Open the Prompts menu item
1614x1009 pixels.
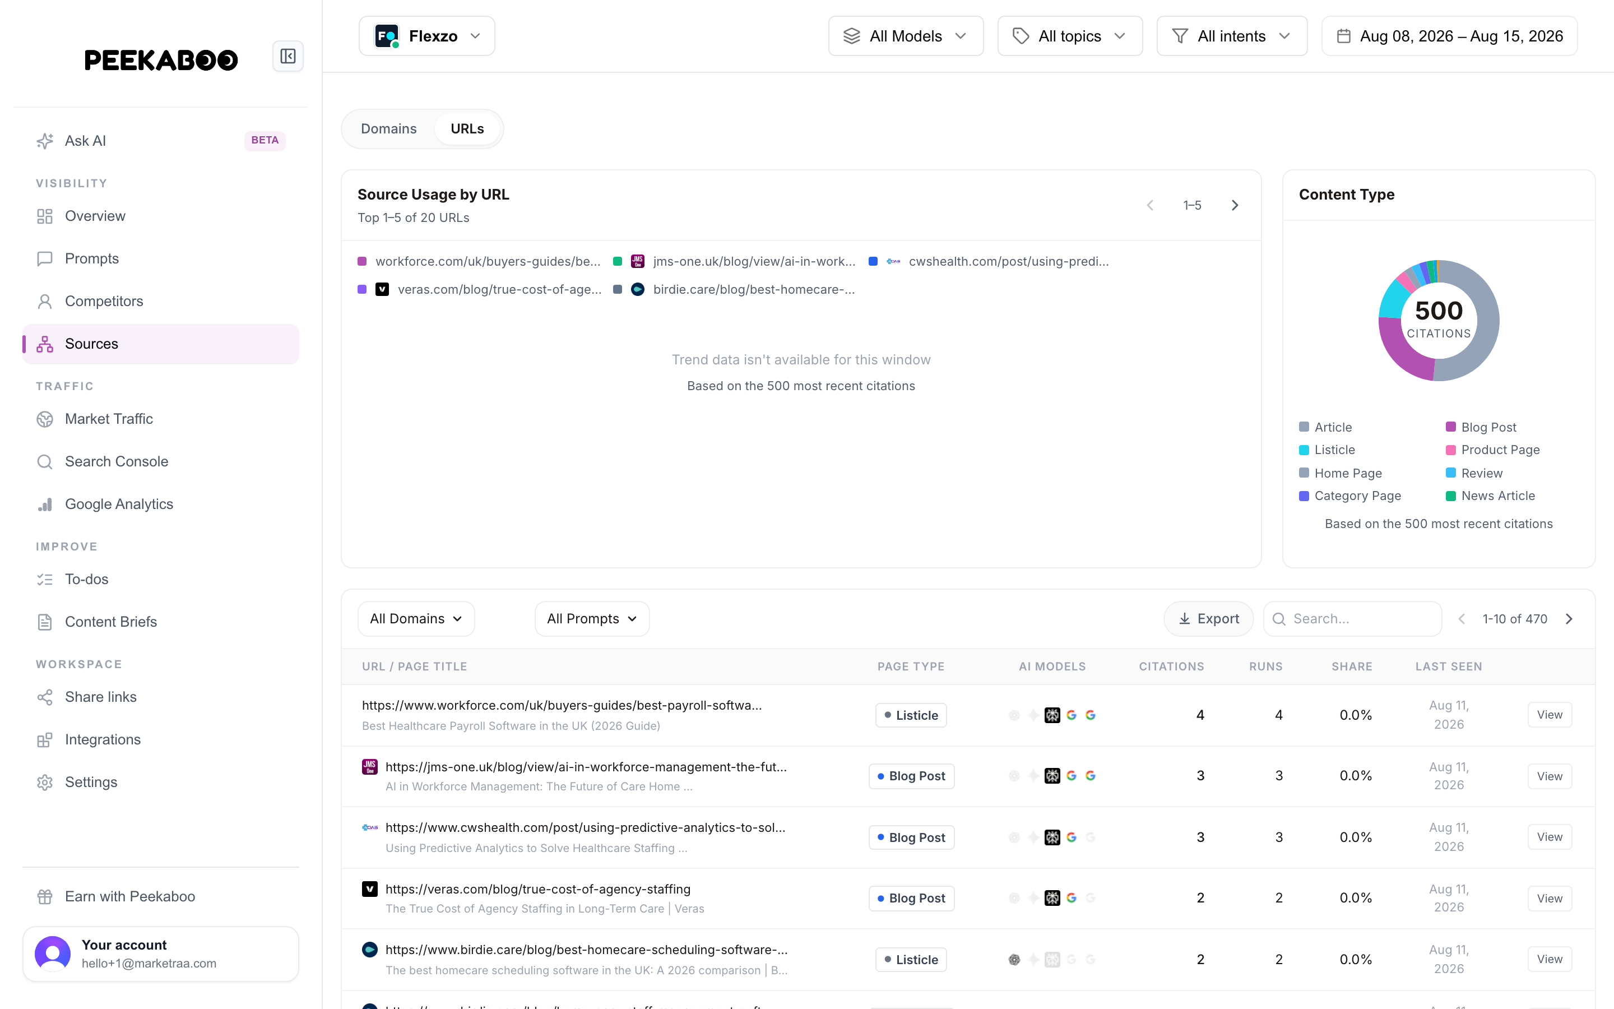[161, 259]
